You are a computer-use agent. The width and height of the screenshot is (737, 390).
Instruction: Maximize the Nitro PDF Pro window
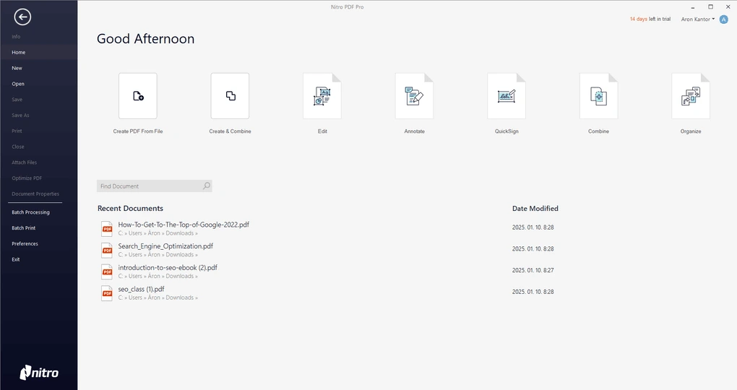[x=711, y=7]
